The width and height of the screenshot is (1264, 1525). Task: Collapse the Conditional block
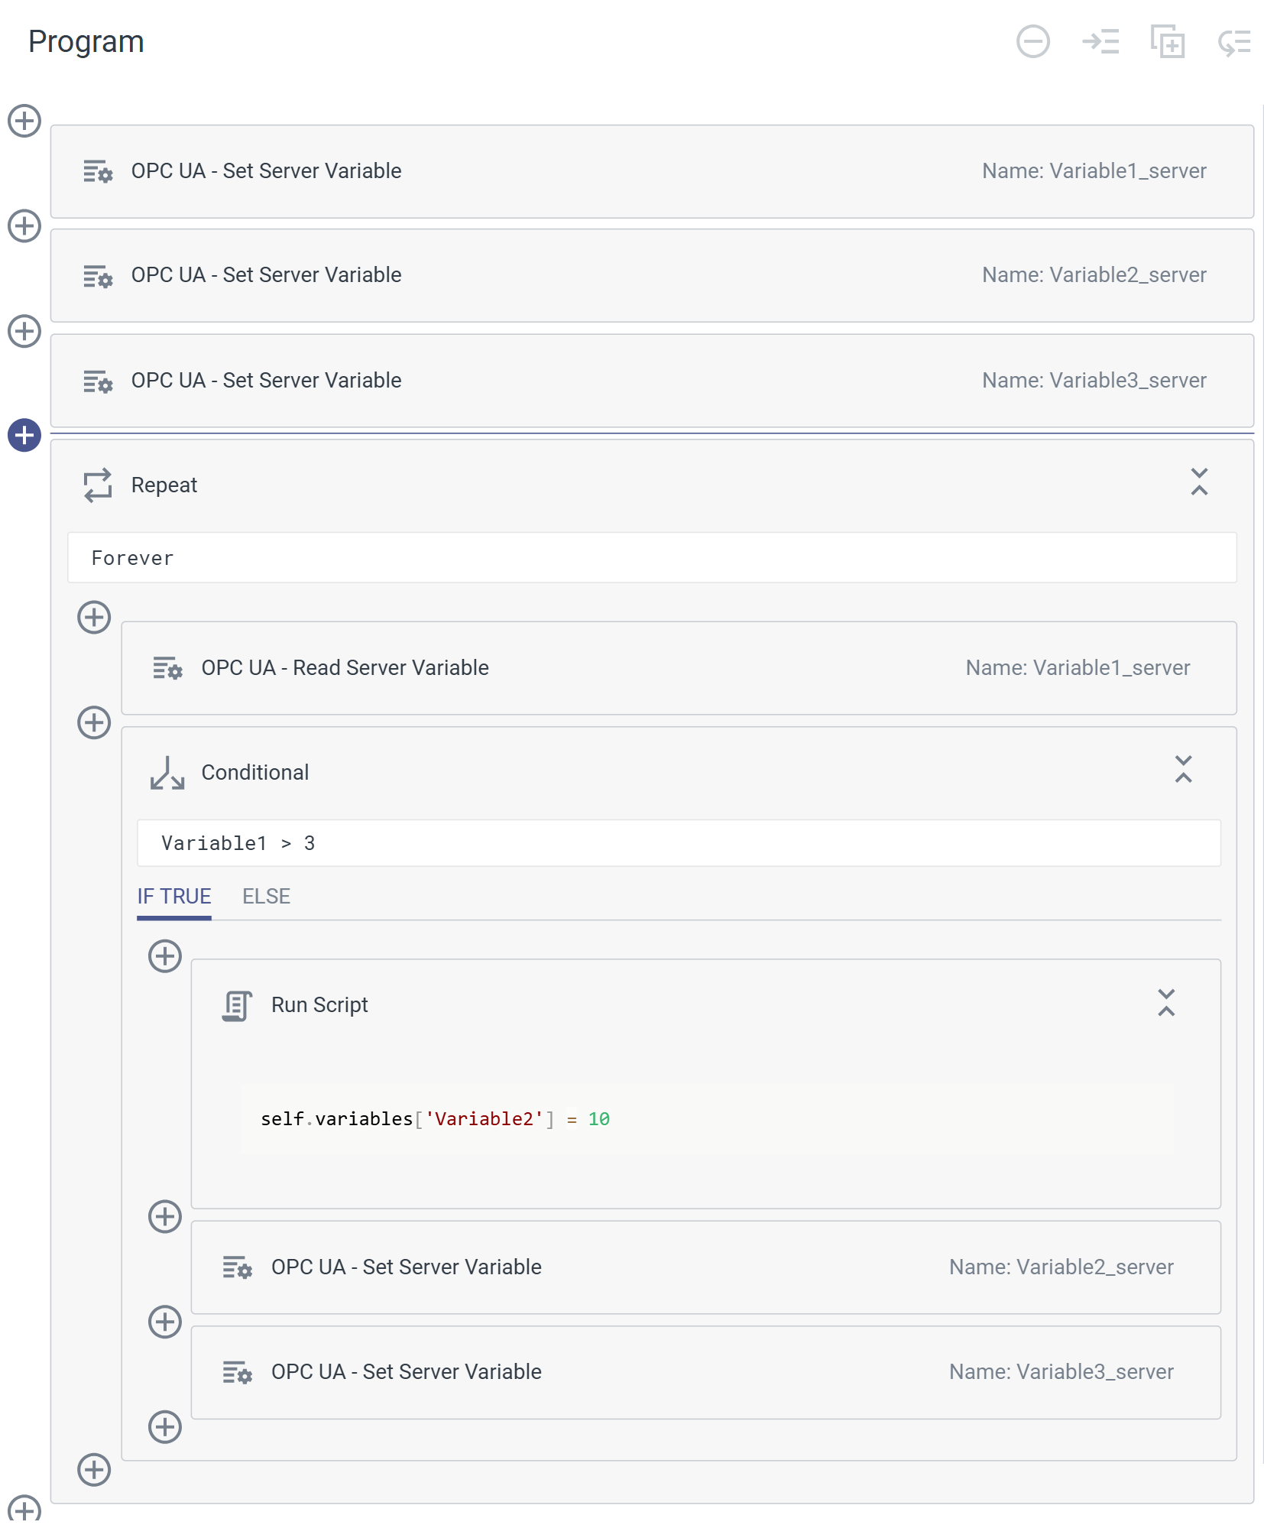pos(1183,770)
